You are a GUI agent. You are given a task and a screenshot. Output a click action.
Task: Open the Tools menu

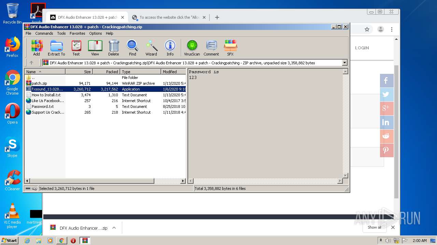click(x=61, y=33)
